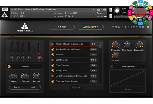Adjust the Pre Delay knob
153x104 pixels.
pos(13,76)
